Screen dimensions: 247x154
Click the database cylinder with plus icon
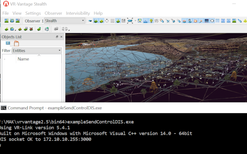47,29
